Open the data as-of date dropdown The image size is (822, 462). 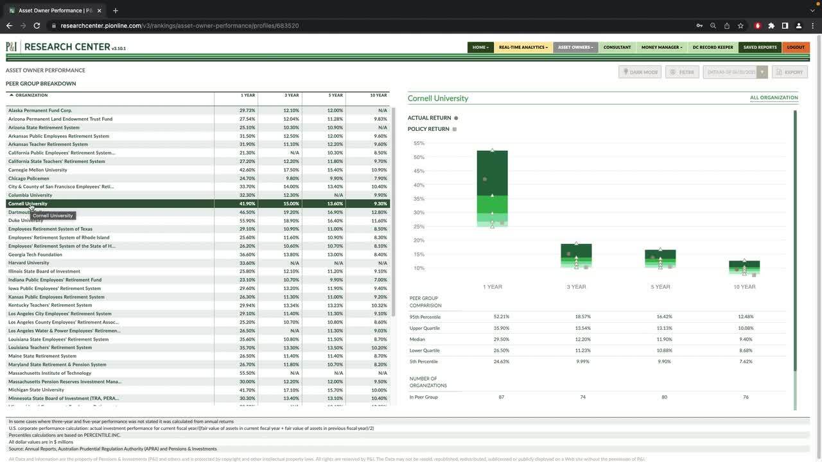click(735, 72)
